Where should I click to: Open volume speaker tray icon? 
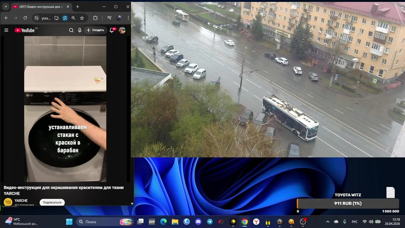pyautogui.click(x=371, y=222)
